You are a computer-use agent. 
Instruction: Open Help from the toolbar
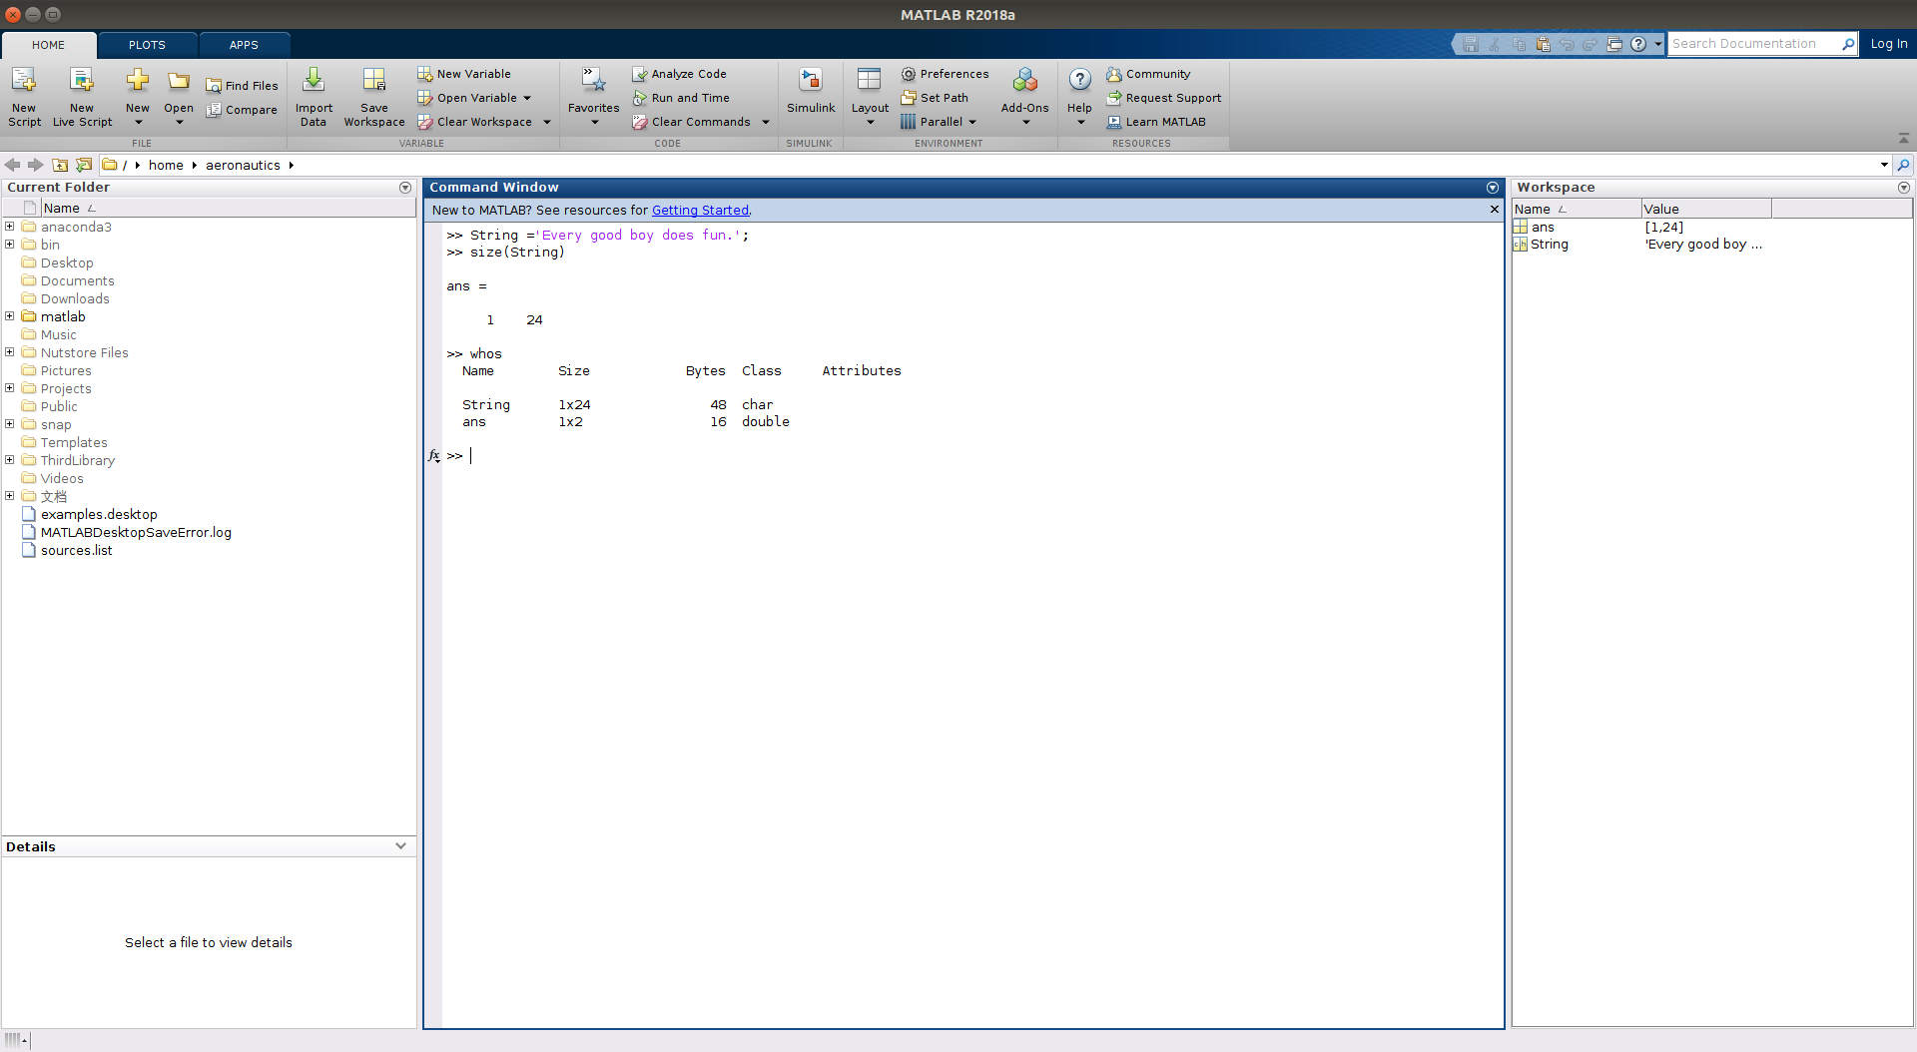[1079, 90]
